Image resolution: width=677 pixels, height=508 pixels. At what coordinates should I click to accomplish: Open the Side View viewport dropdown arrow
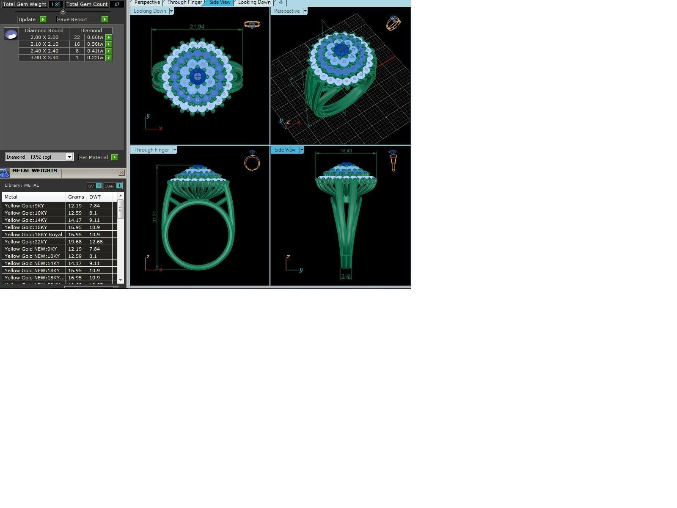302,150
